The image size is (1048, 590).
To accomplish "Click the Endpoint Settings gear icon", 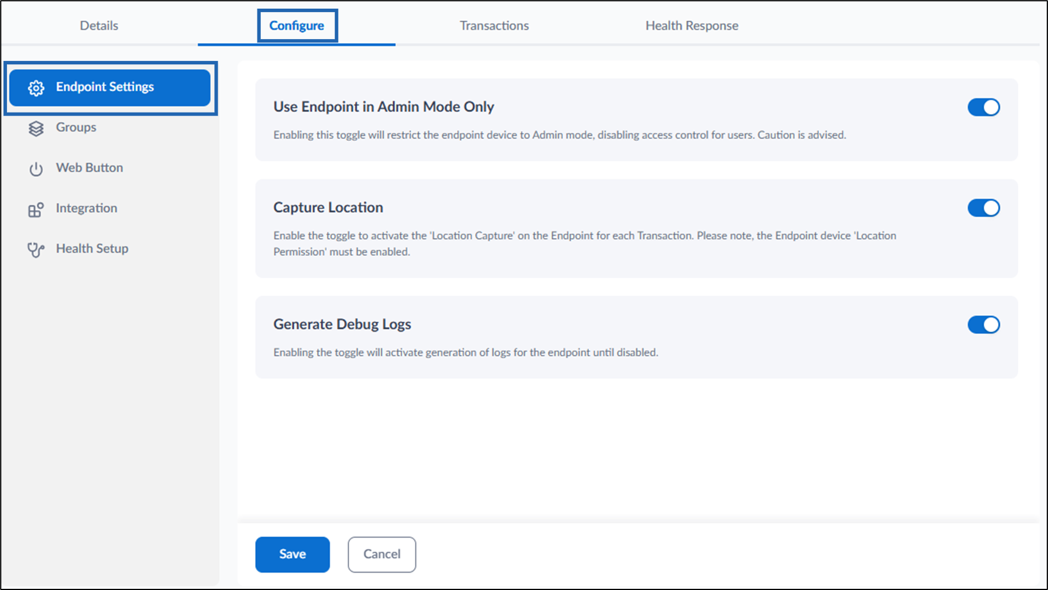I will coord(36,88).
